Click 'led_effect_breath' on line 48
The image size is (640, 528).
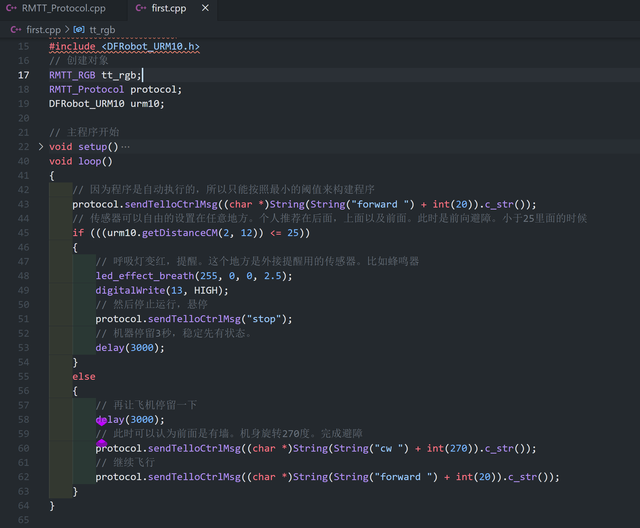pos(145,276)
